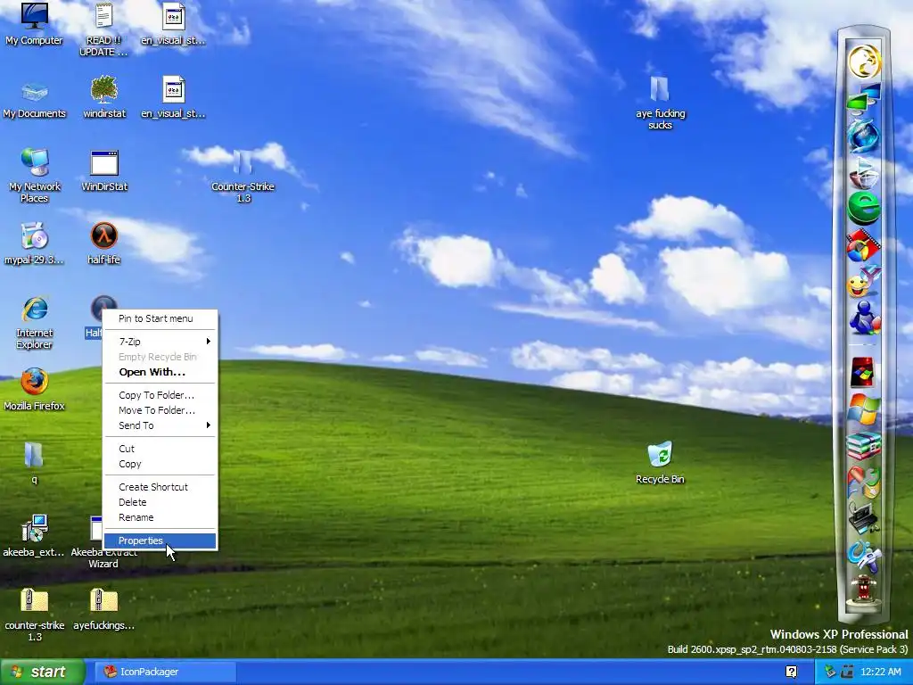Select Cut from the context menu
Image resolution: width=913 pixels, height=685 pixels.
(x=160, y=449)
